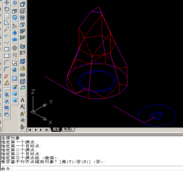This screenshot has height=171, width=183.
Task: Click the '是否基于对齐点缩放对象?' prompt line
Action: pos(53,162)
